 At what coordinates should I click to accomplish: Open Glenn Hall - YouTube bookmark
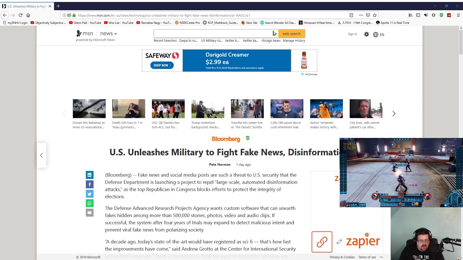click(x=85, y=23)
